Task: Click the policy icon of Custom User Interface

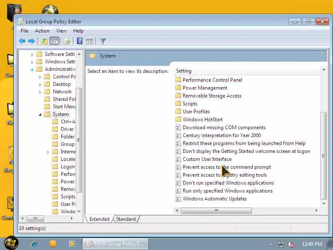Action: point(178,159)
